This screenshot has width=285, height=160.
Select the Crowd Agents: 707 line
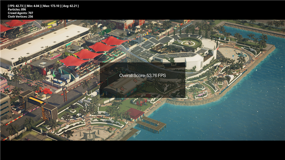[x=21, y=13]
